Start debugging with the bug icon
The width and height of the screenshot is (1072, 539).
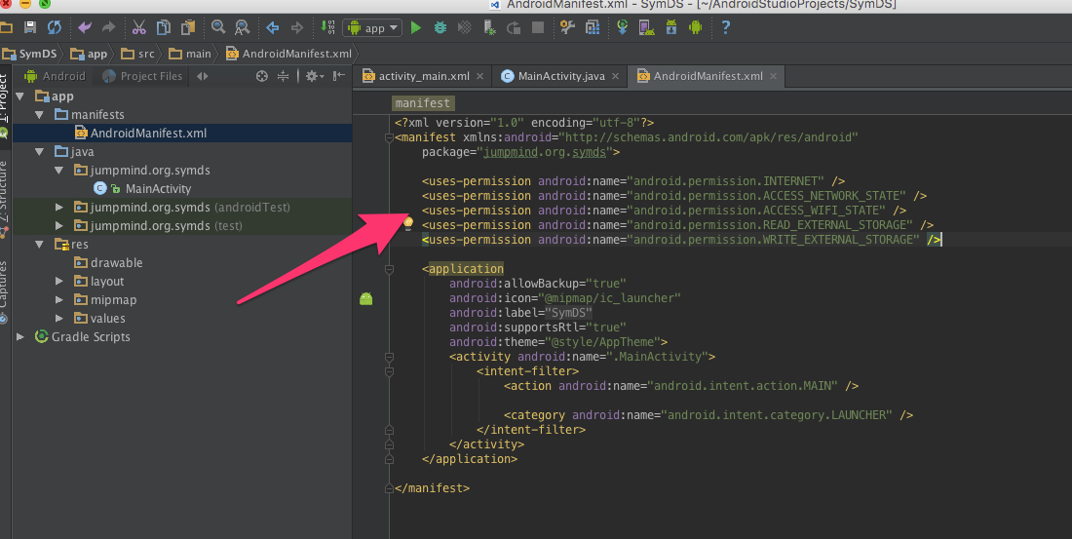[x=440, y=27]
